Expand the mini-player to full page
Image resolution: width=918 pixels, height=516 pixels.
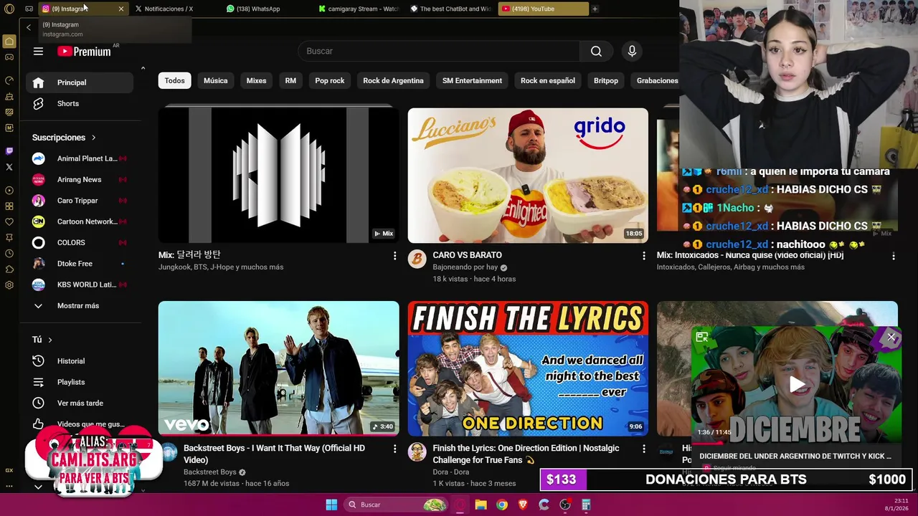pos(702,337)
